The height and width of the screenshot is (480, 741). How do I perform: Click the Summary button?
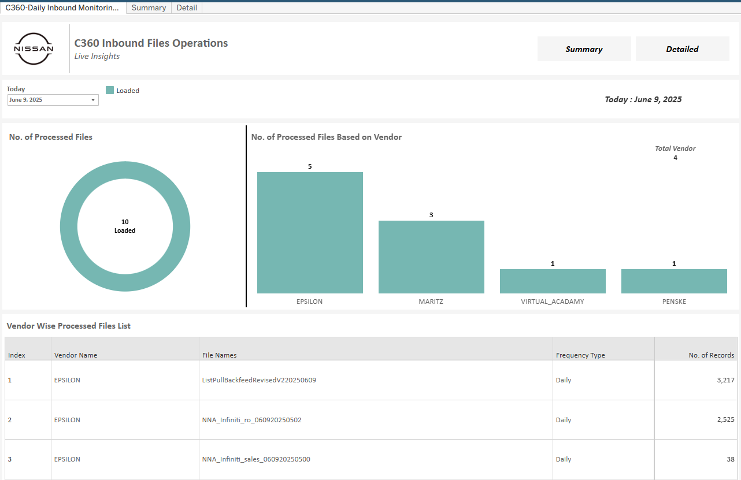[x=584, y=49]
